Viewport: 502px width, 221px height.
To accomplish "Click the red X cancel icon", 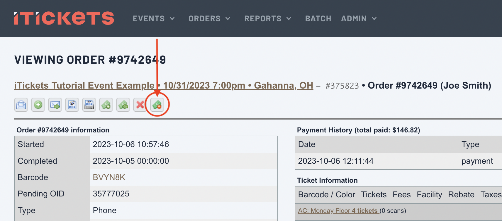I will [140, 105].
